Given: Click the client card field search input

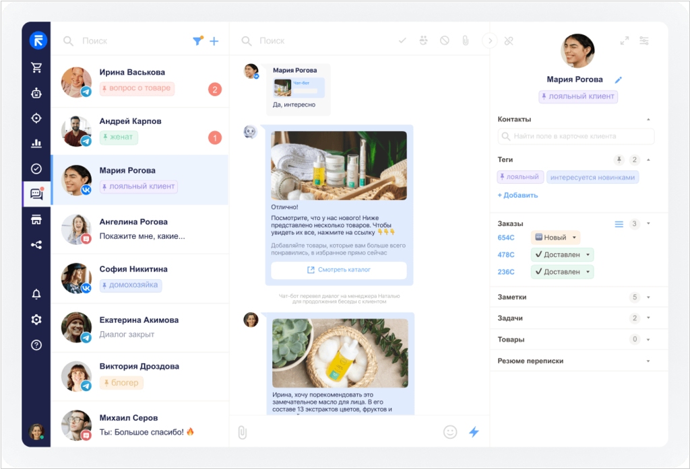Looking at the screenshot, I should (576, 137).
